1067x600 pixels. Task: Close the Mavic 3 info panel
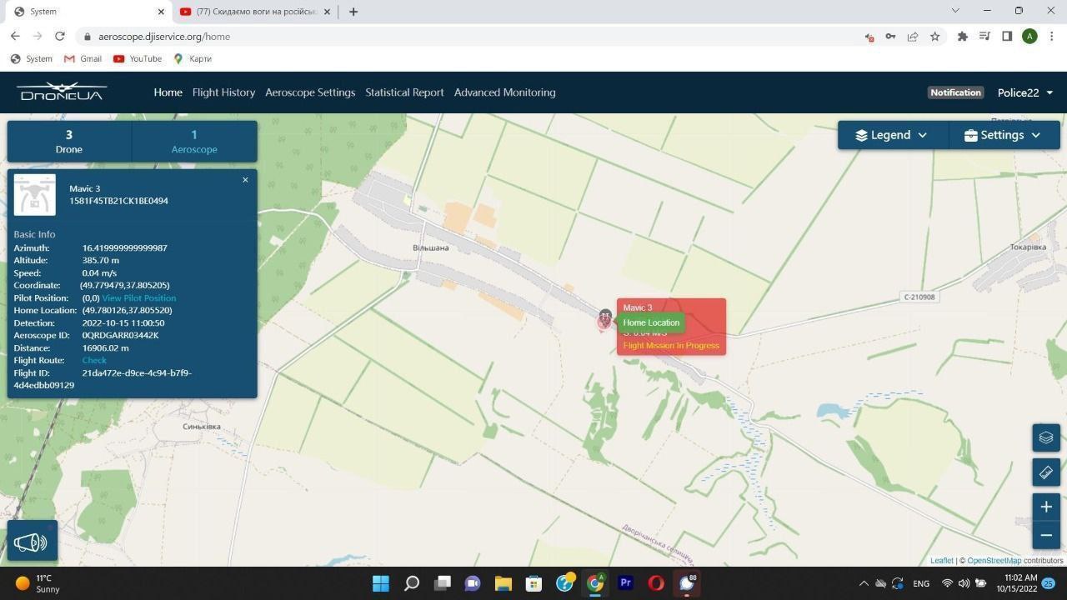point(245,180)
